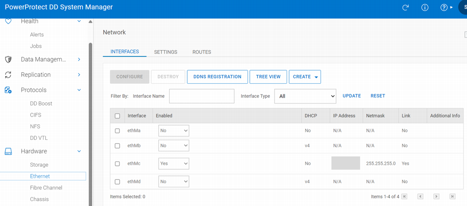Viewport: 467px width, 206px height.
Task: Open the Interface Type dropdown
Action: point(305,96)
